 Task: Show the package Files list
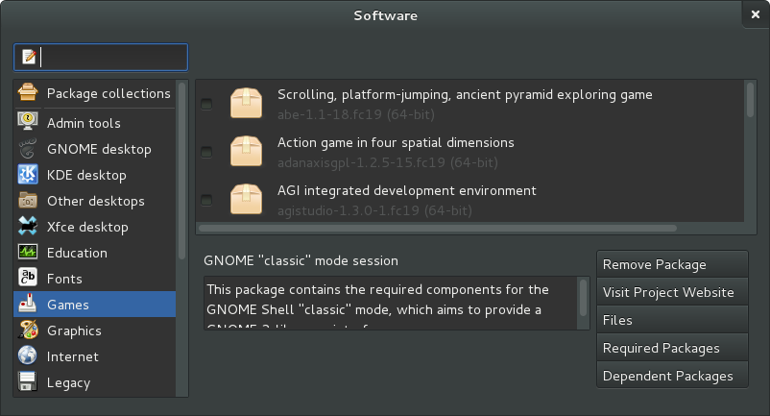pyautogui.click(x=672, y=320)
